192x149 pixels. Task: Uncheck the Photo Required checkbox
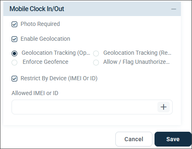click(x=14, y=24)
